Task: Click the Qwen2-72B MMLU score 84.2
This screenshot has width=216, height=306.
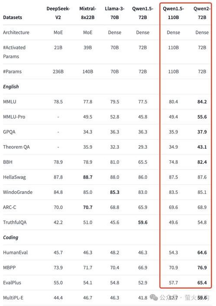Action: point(202,102)
